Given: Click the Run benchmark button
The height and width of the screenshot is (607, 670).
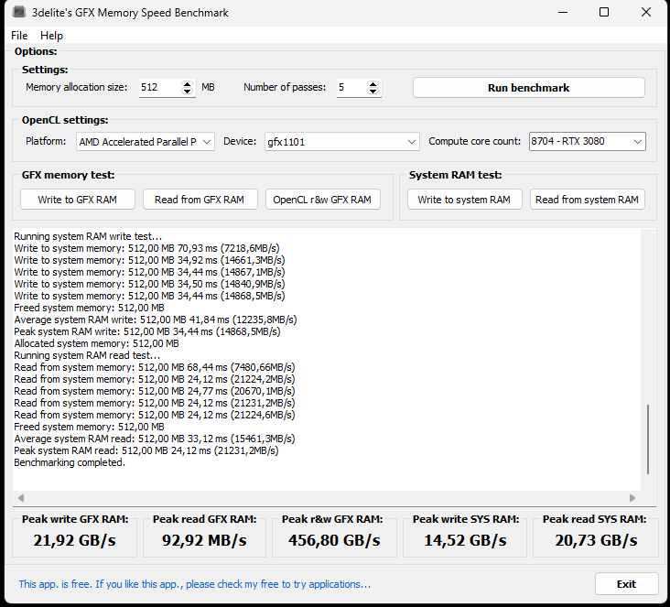Looking at the screenshot, I should (x=528, y=88).
